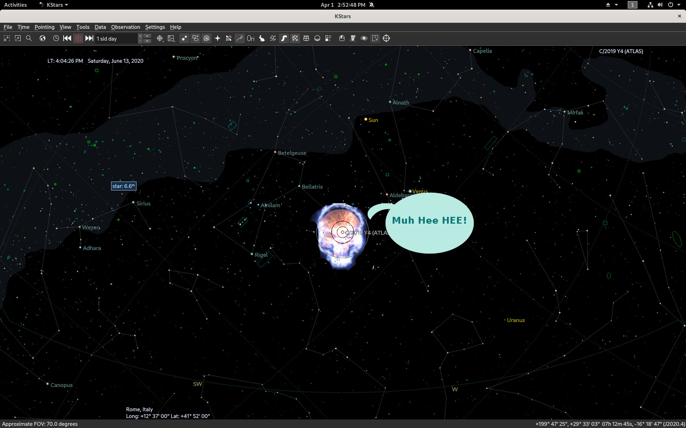Screen dimensions: 686x428
Task: Select the star labeled Sirius
Action: tap(134, 203)
